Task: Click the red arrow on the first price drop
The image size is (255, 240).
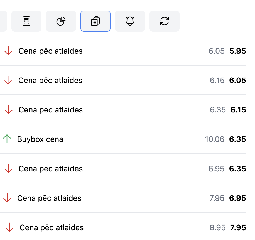Action: coord(8,51)
